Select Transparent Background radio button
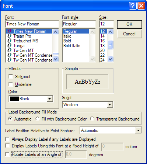The image size is (147, 164). point(92,119)
